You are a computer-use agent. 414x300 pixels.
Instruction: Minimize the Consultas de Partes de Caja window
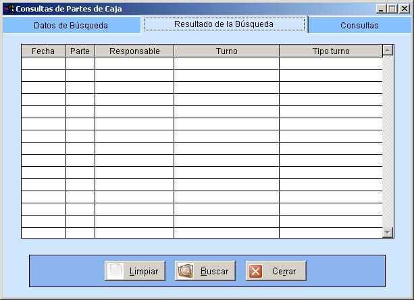tap(382, 9)
